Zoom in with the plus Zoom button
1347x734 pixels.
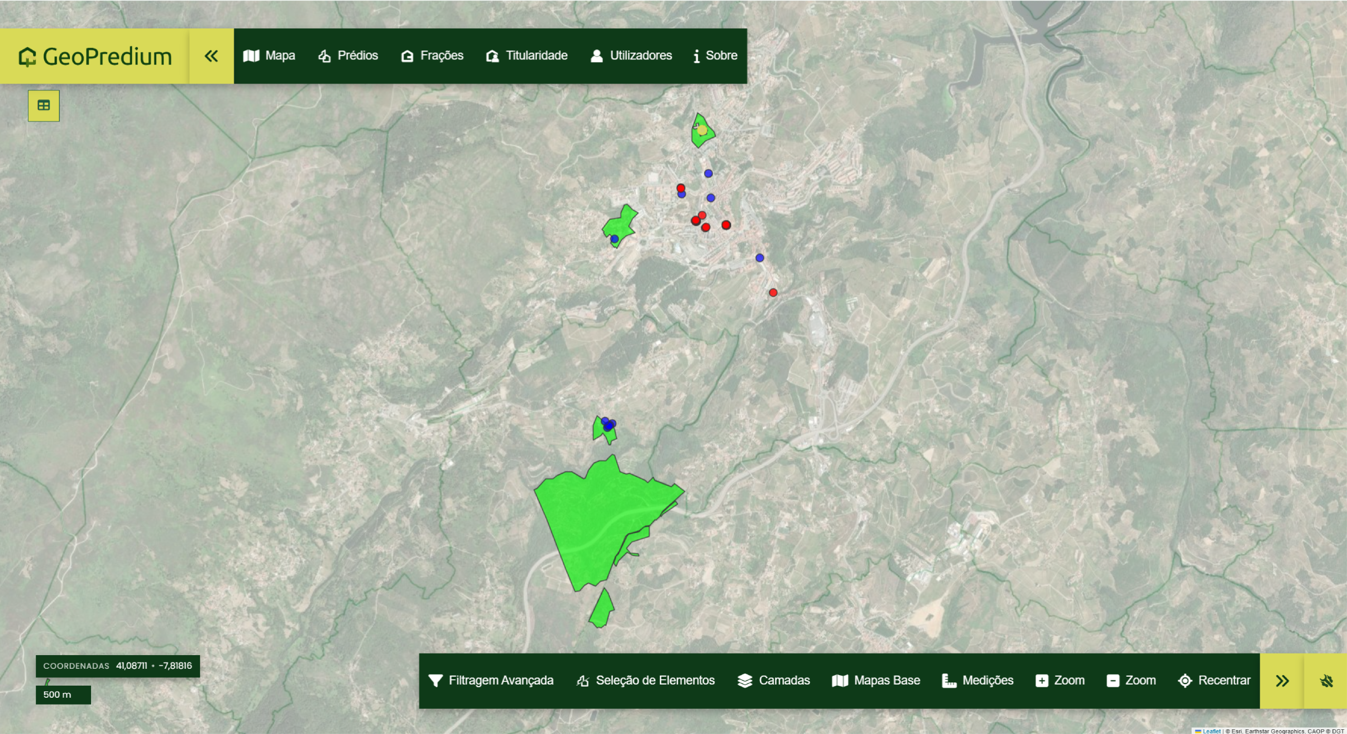pos(1060,680)
